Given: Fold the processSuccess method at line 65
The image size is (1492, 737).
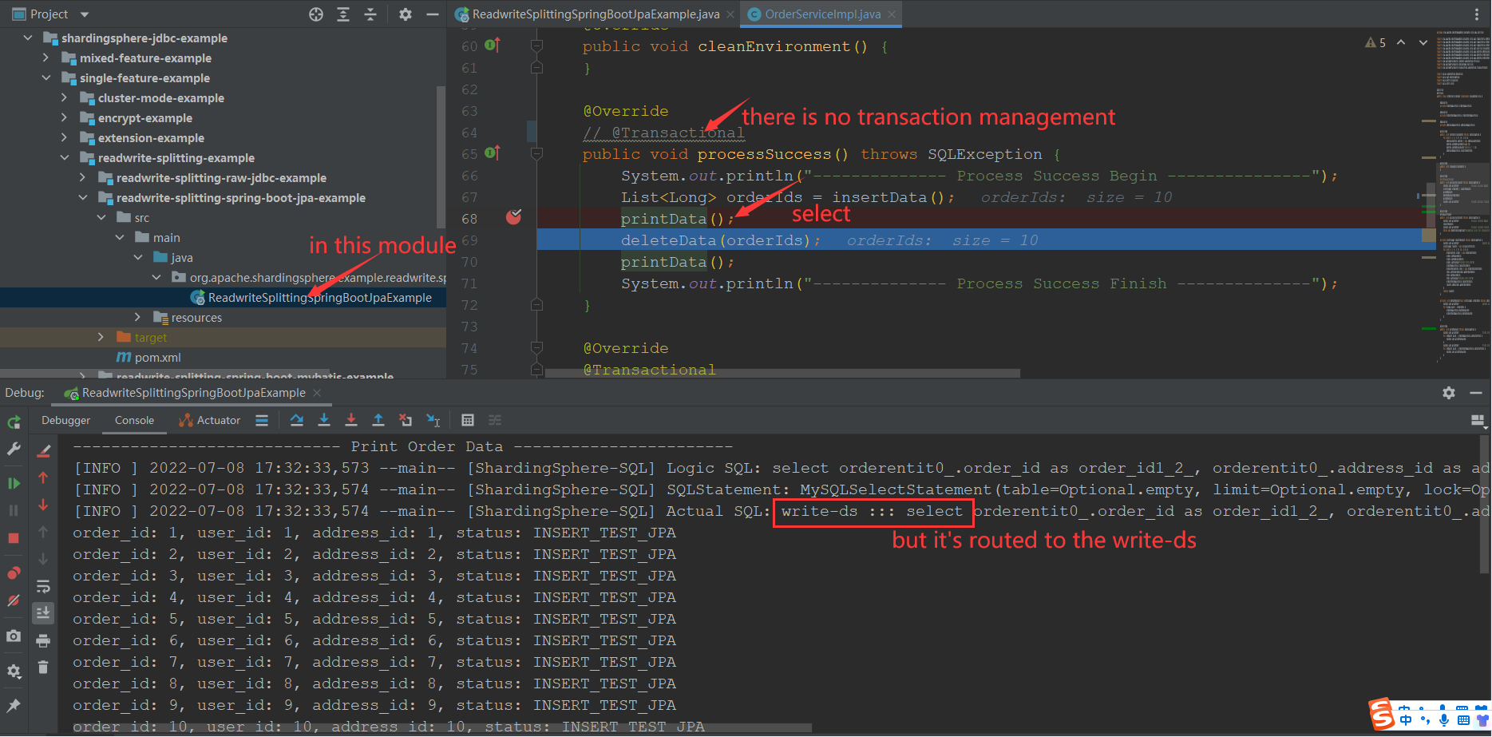Looking at the screenshot, I should 536,153.
